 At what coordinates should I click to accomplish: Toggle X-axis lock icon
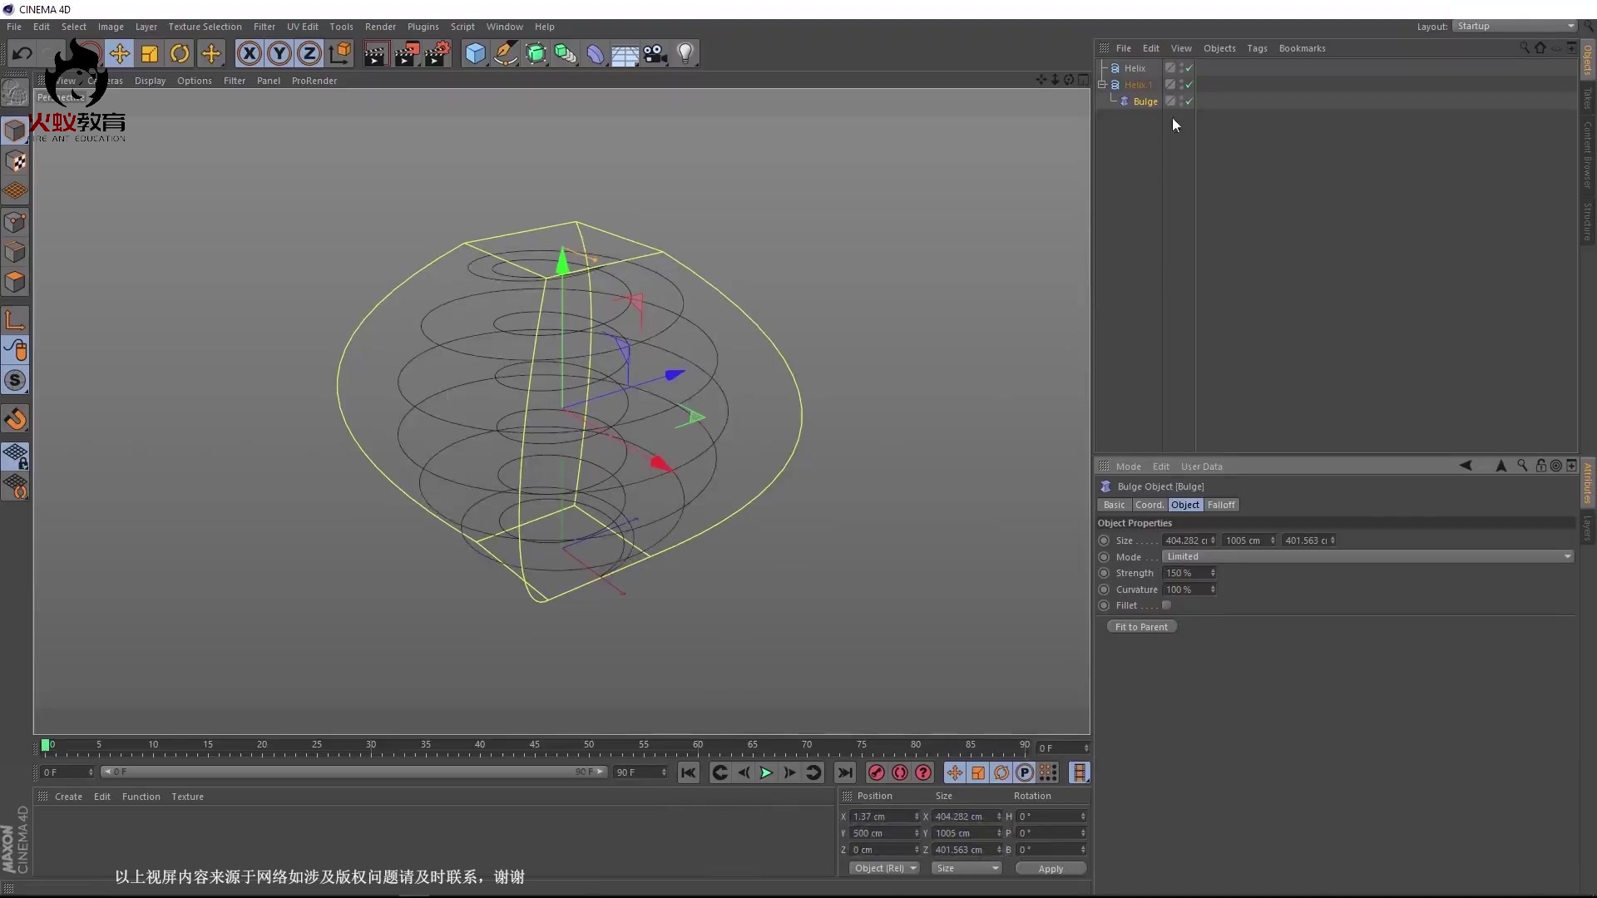click(x=249, y=54)
